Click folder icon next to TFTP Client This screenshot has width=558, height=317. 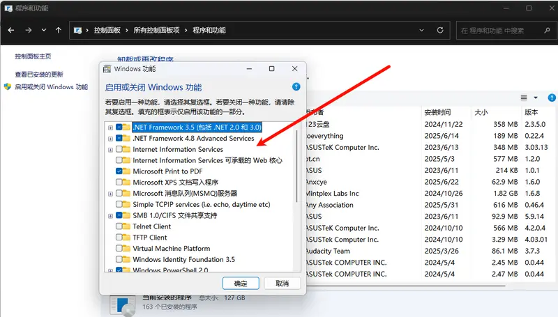(126, 237)
